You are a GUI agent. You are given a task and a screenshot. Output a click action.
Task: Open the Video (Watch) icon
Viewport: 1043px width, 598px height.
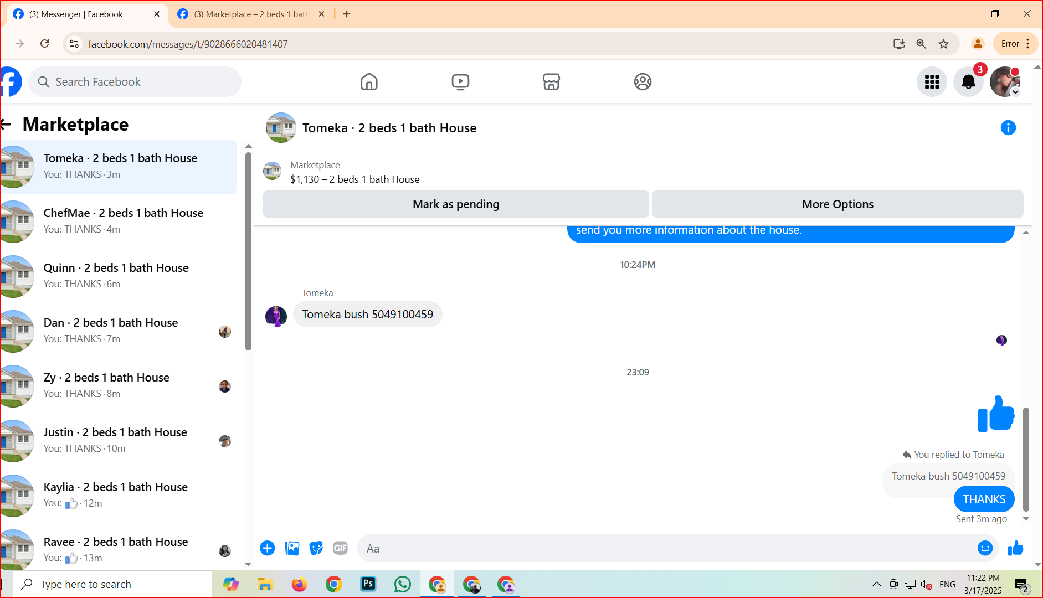click(x=460, y=82)
